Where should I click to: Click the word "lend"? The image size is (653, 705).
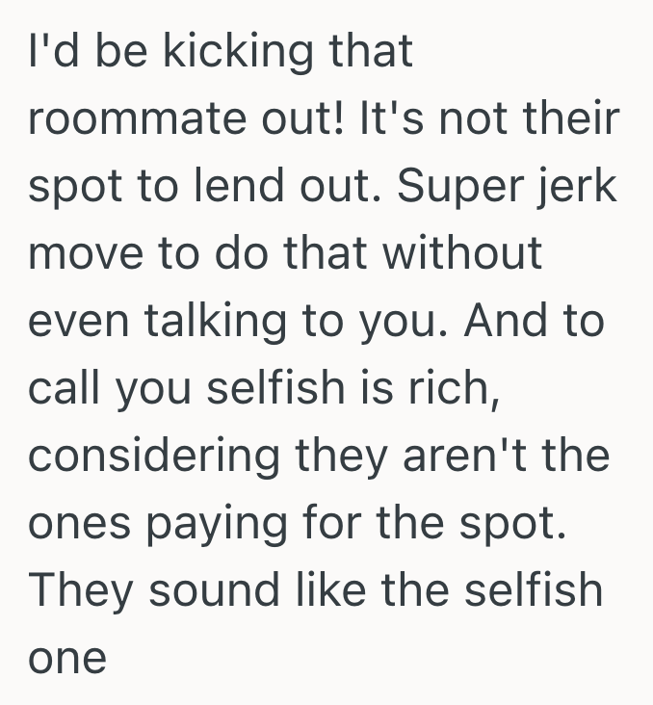227,188
